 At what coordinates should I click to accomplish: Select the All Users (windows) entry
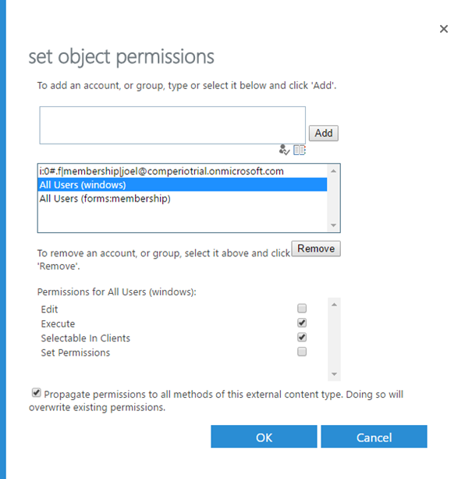coord(183,185)
